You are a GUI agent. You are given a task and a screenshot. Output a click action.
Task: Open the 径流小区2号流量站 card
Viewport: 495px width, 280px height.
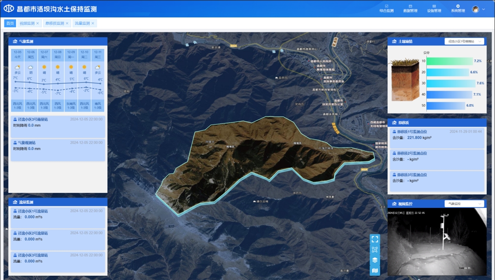click(58, 240)
